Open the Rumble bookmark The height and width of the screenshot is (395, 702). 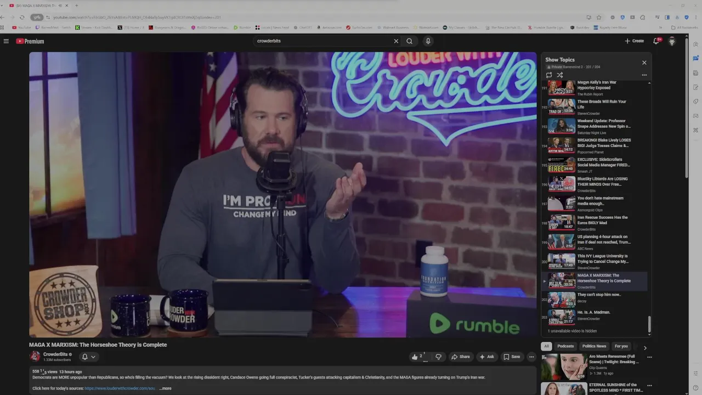tap(242, 27)
